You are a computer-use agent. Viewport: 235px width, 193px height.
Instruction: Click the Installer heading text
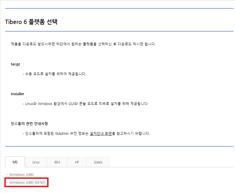tap(17, 94)
